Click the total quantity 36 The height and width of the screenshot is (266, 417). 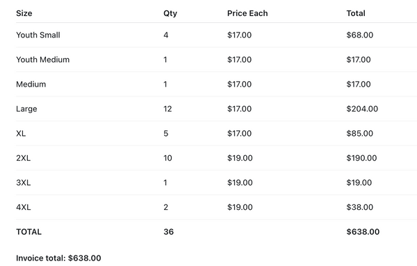[168, 232]
